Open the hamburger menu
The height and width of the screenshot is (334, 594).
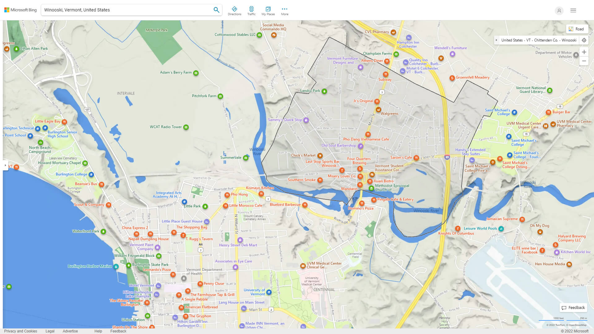click(573, 10)
